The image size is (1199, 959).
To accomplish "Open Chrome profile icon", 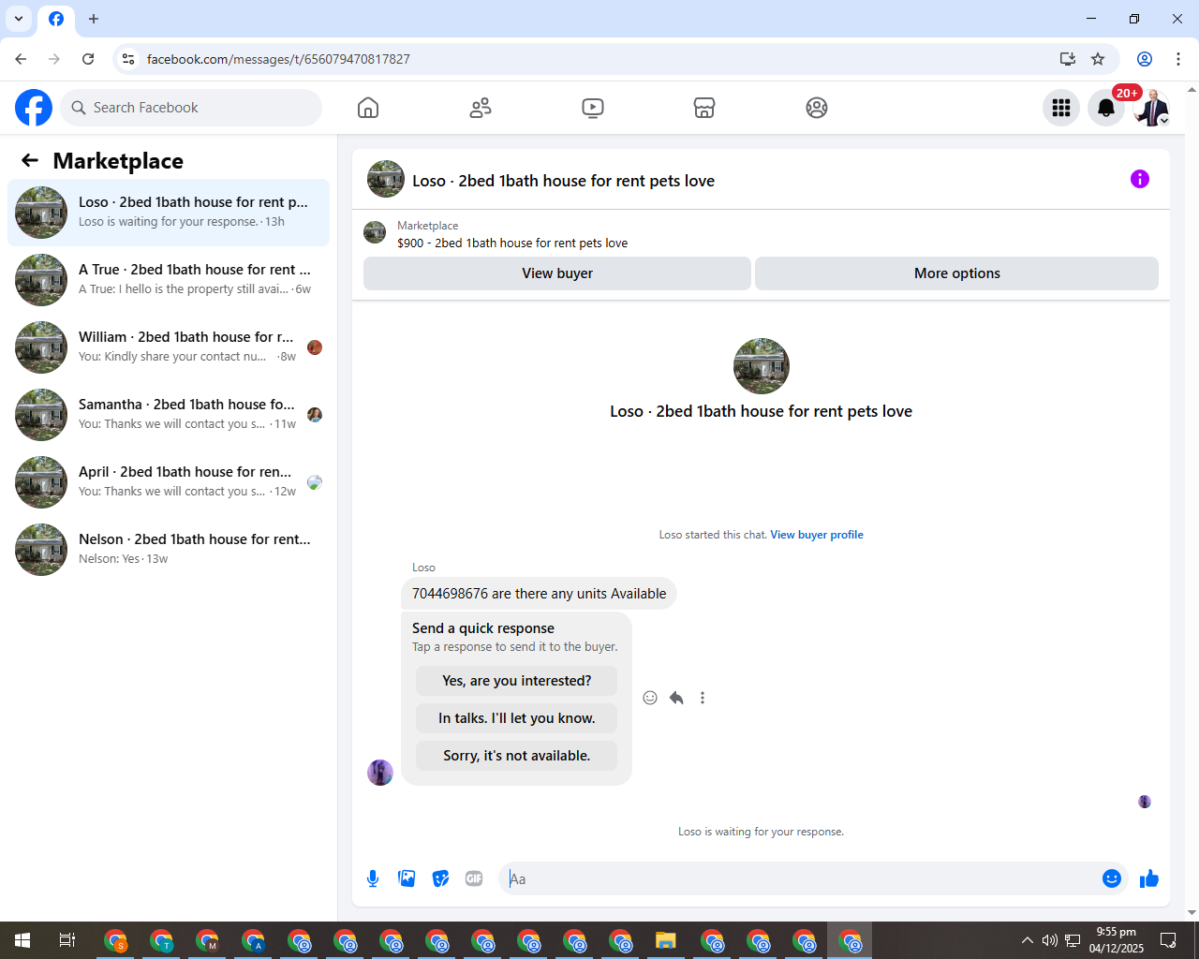I will [x=1145, y=59].
